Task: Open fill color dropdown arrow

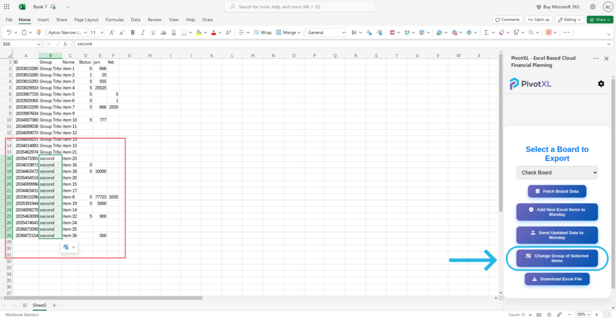Action: point(205,32)
